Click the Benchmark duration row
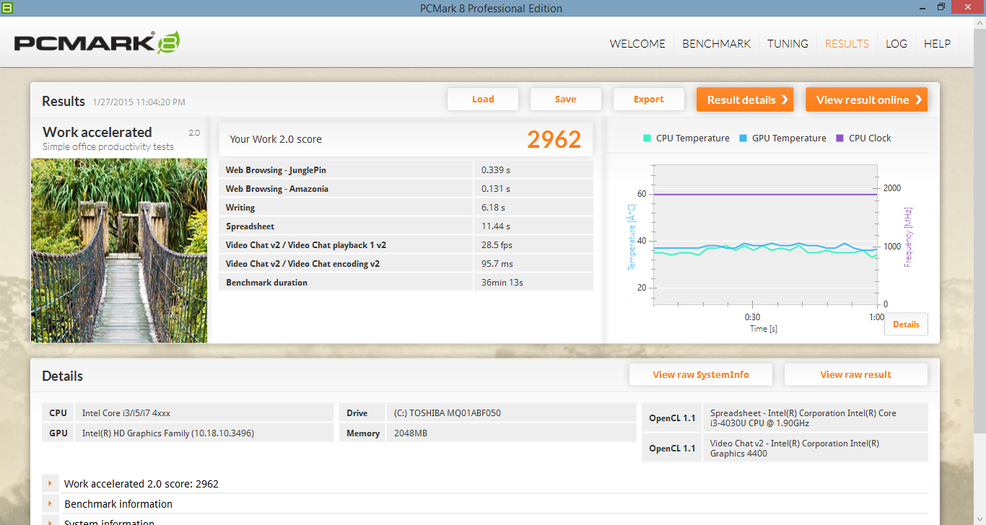 [x=406, y=283]
